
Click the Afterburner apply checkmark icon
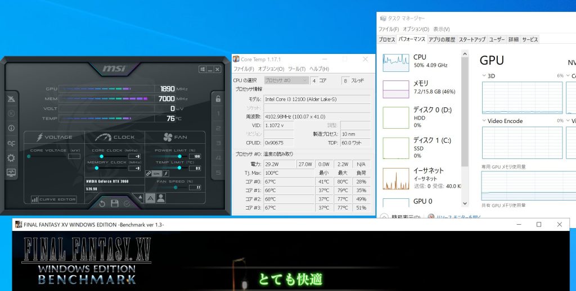(x=127, y=204)
